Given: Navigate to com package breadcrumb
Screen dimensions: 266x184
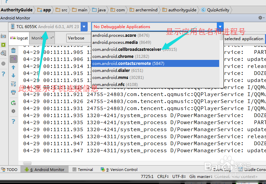Looking at the screenshot, I should 118,10.
